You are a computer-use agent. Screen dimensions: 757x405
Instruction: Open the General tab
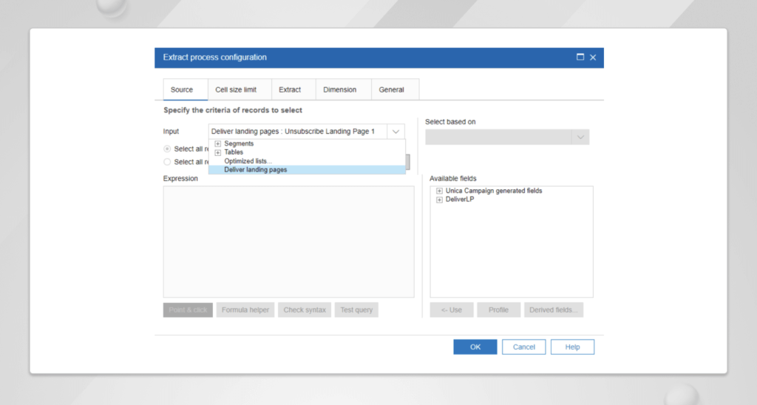pyautogui.click(x=391, y=89)
